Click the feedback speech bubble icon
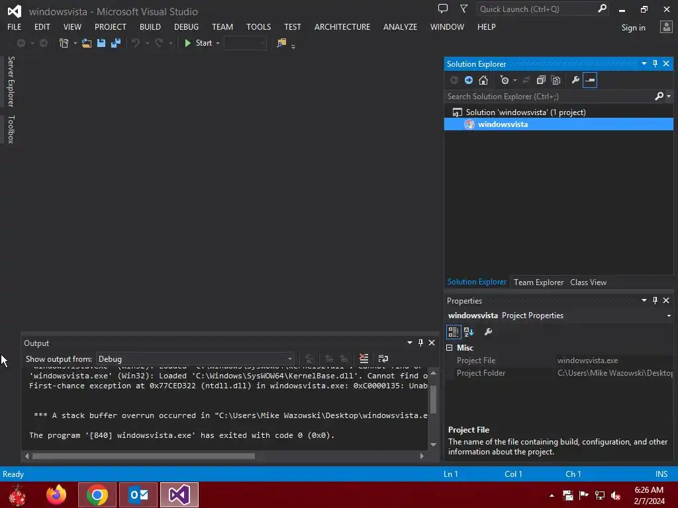This screenshot has width=678, height=508. coord(443,9)
